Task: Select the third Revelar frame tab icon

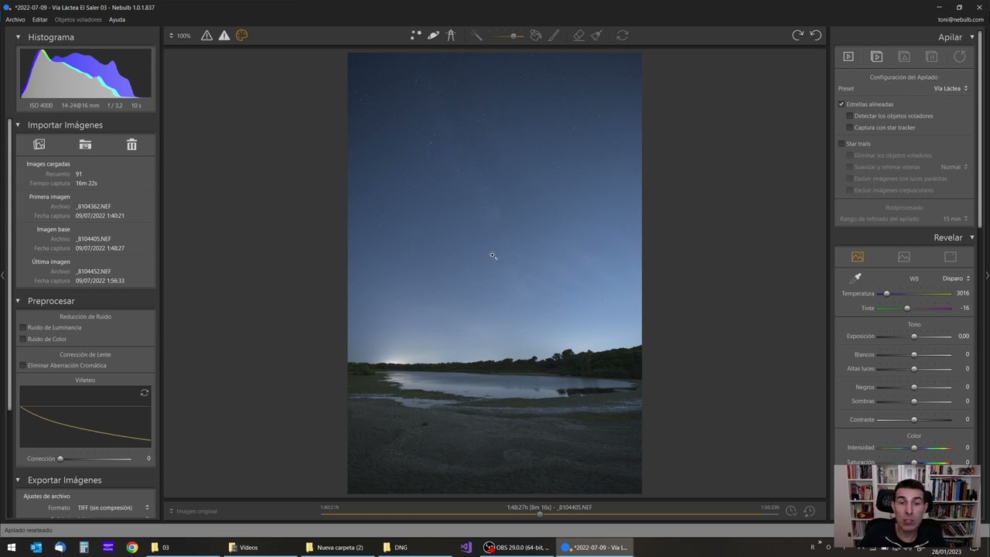Action: 951,257
